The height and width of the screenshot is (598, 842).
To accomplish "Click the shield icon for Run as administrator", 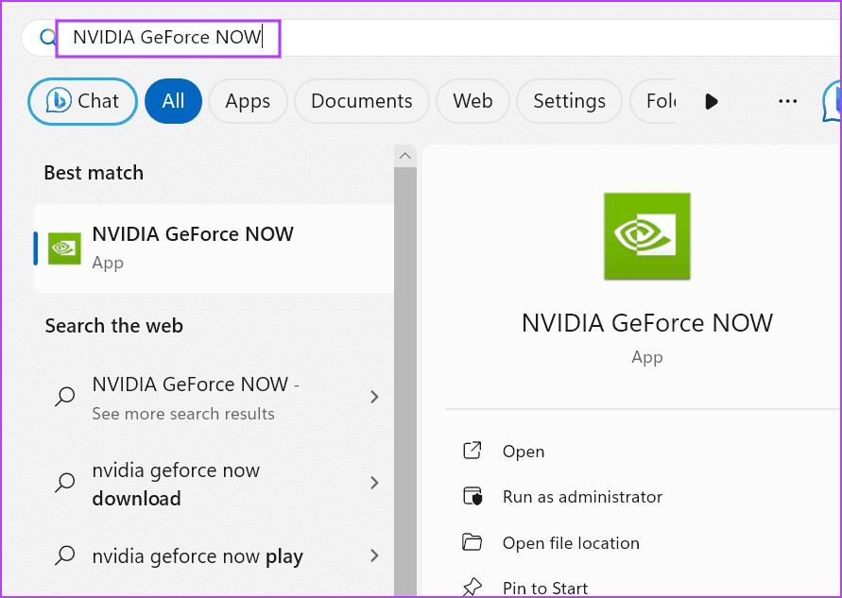I will [x=473, y=497].
